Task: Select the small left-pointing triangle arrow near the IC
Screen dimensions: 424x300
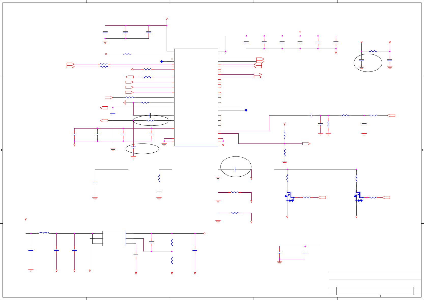Action: pos(132,69)
